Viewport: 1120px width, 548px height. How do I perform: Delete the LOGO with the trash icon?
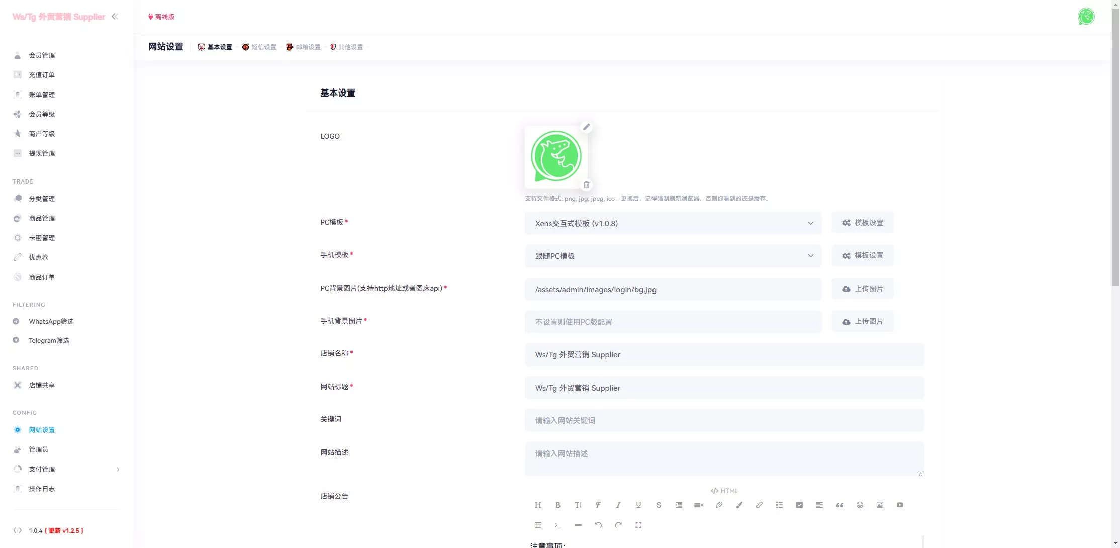586,185
